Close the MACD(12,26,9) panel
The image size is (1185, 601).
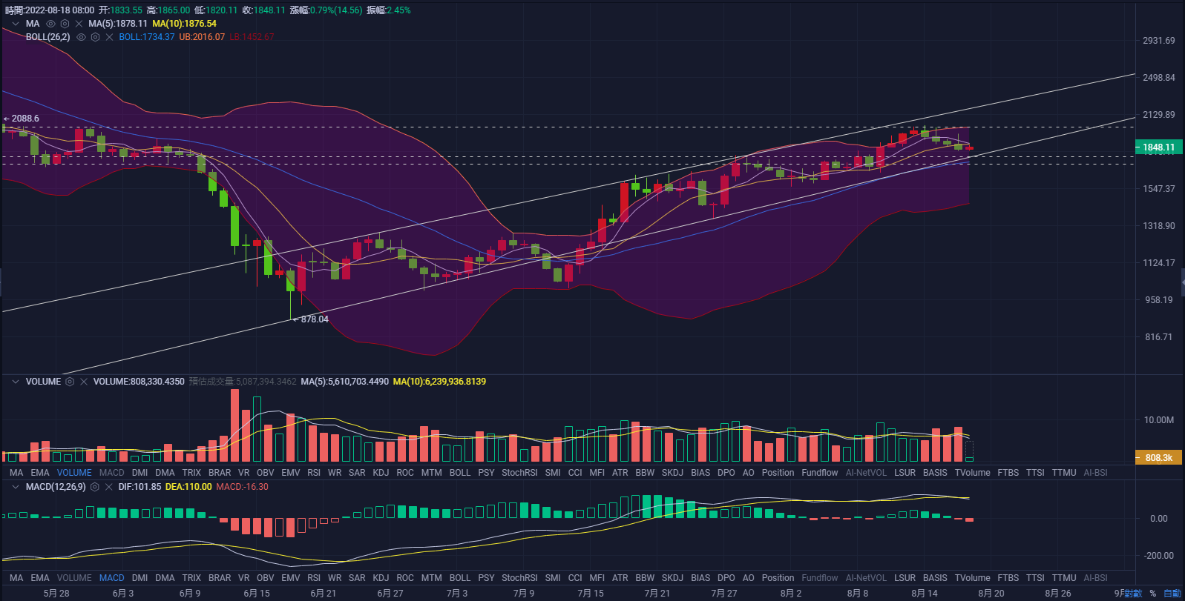tap(108, 487)
